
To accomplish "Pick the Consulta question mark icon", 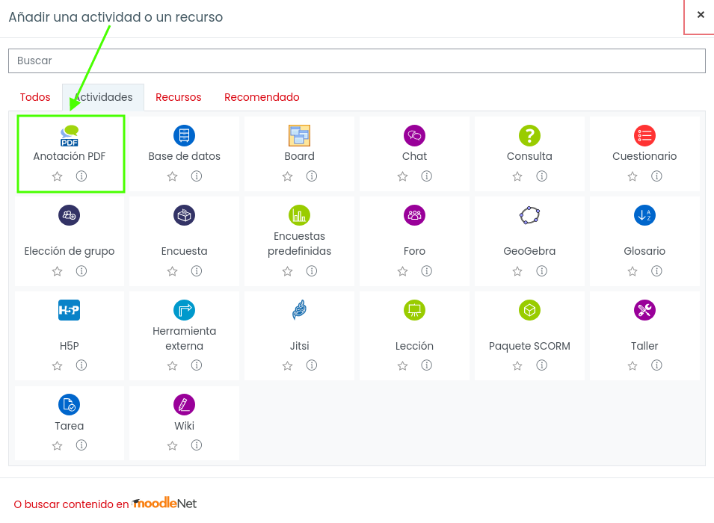I will pos(529,136).
